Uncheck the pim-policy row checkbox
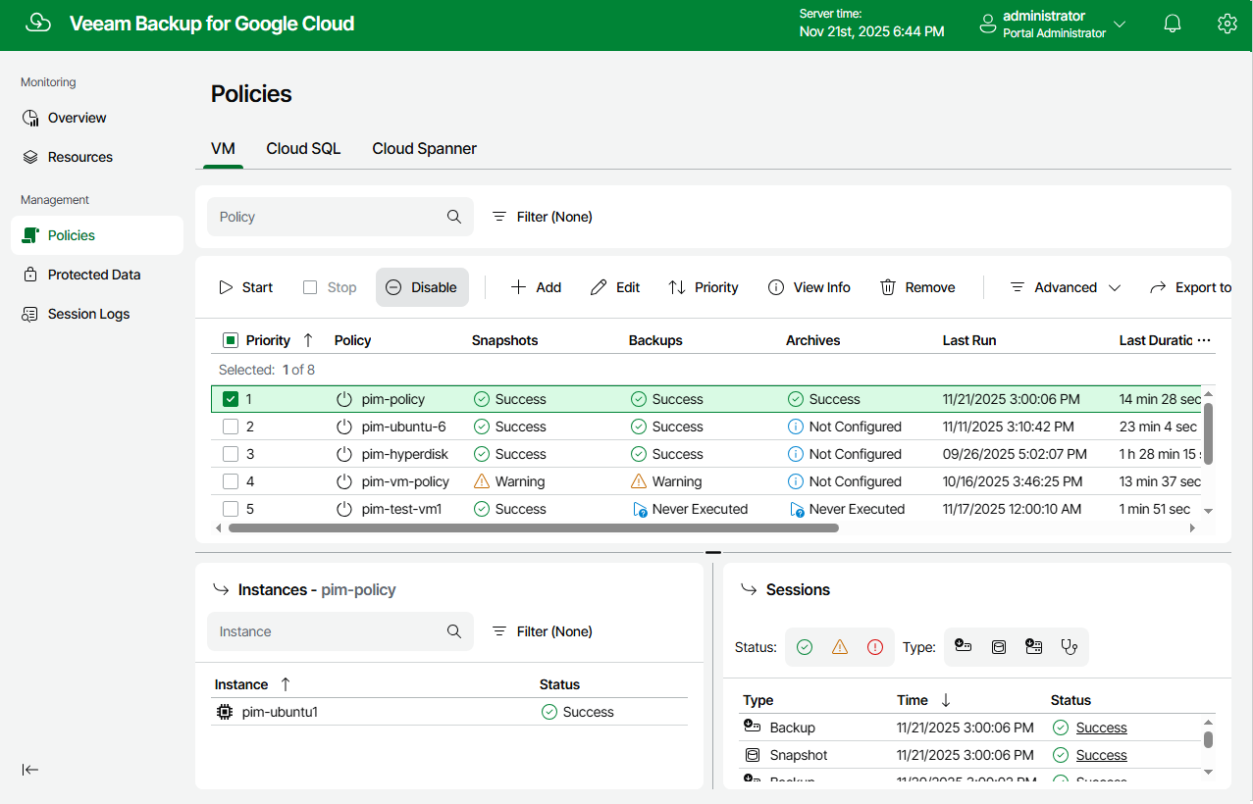 point(231,399)
